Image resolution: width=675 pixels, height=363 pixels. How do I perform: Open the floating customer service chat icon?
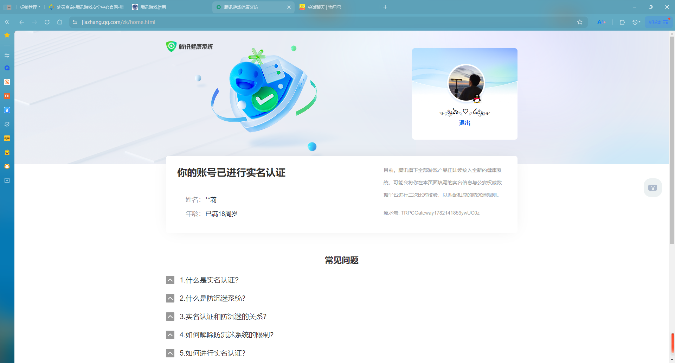653,187
